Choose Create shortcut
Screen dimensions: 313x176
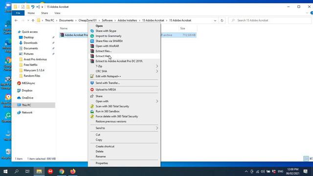click(124, 147)
